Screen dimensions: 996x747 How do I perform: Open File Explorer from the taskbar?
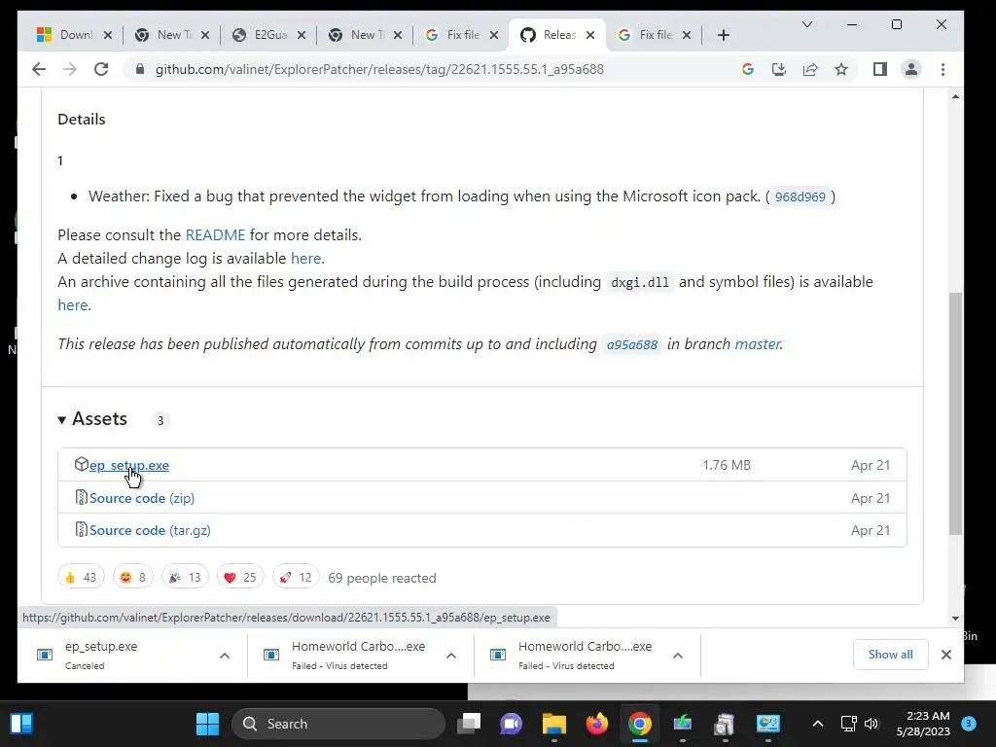pos(553,724)
